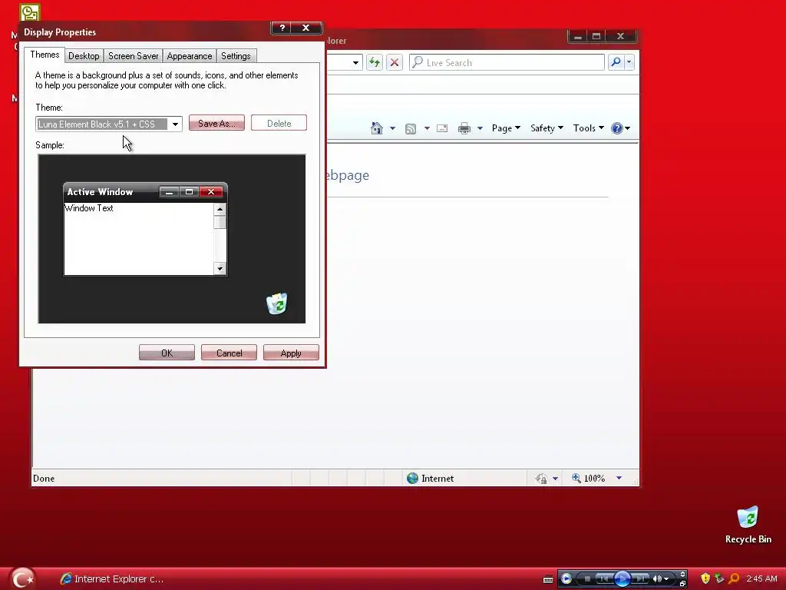Click the media player volume speaker icon
This screenshot has height=590, width=786.
point(656,579)
